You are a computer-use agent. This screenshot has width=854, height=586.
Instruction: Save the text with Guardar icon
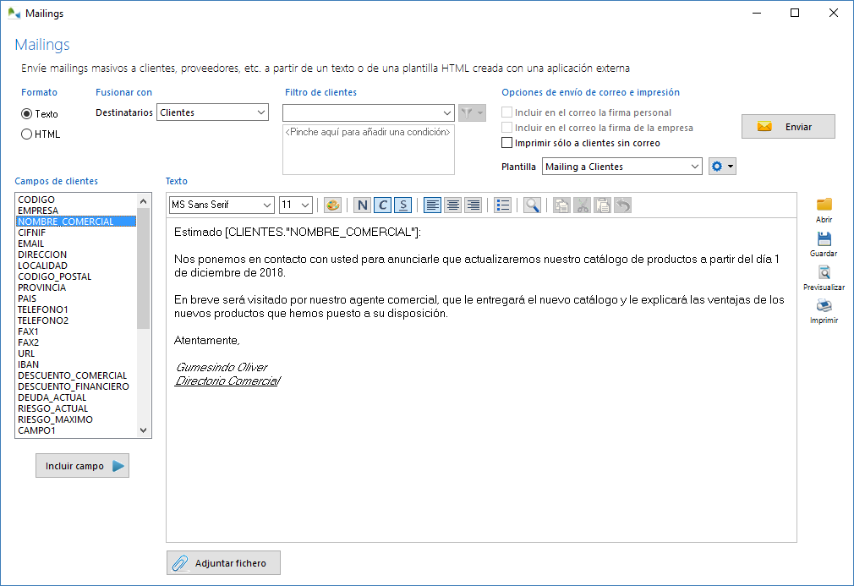824,244
